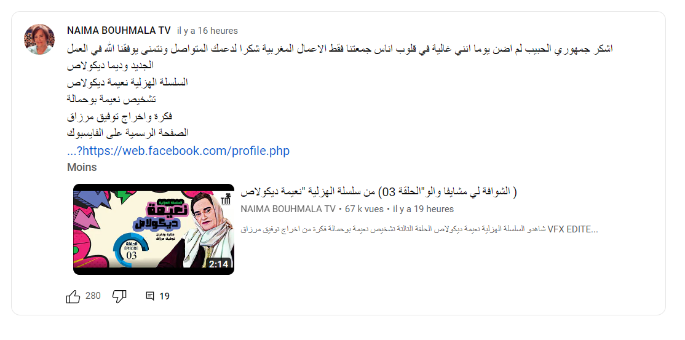The image size is (685, 340).
Task: Open the video title mentioning الحلقة 03
Action: coord(378,192)
